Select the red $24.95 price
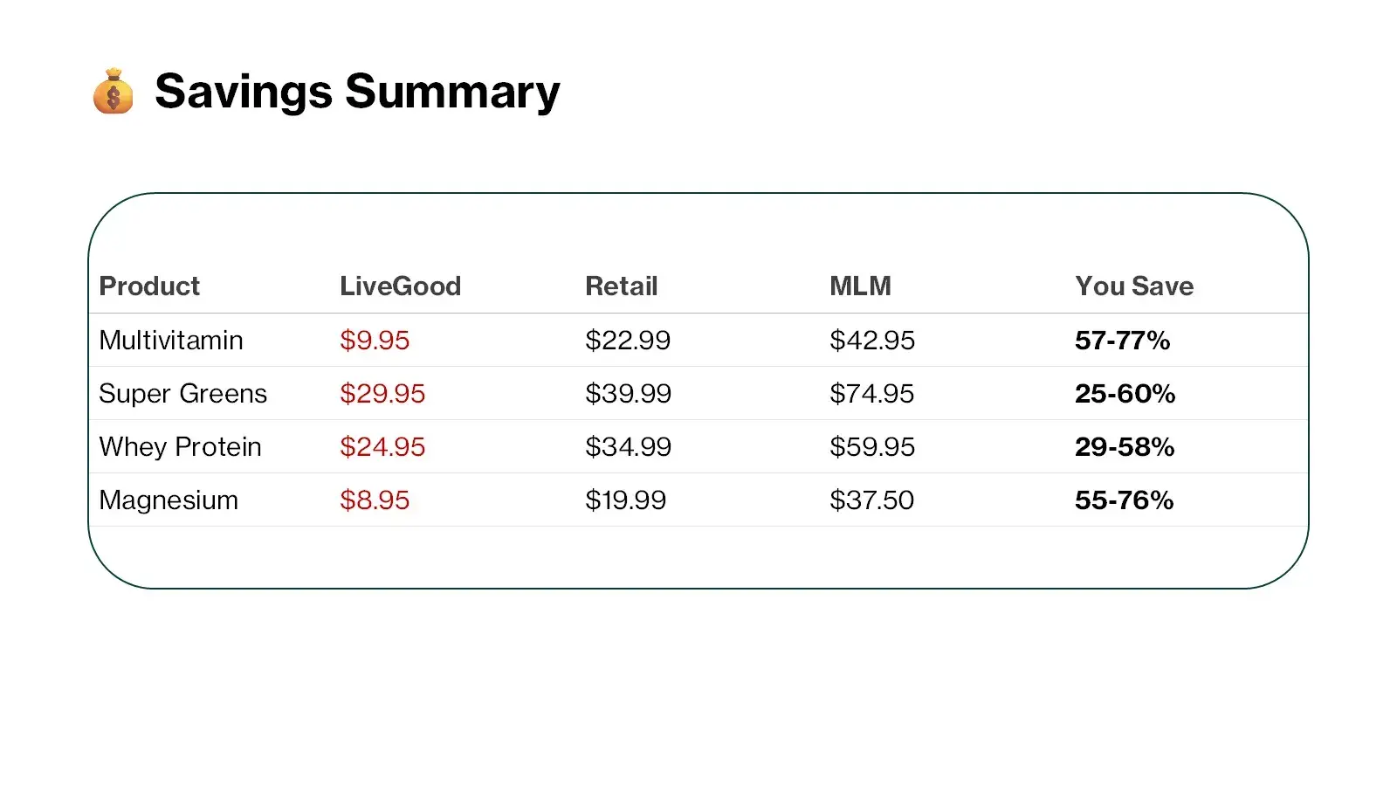Viewport: 1397px width, 786px height. 382,447
